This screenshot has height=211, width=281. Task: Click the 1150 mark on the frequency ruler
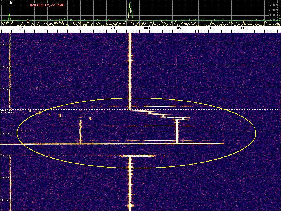click(244, 28)
